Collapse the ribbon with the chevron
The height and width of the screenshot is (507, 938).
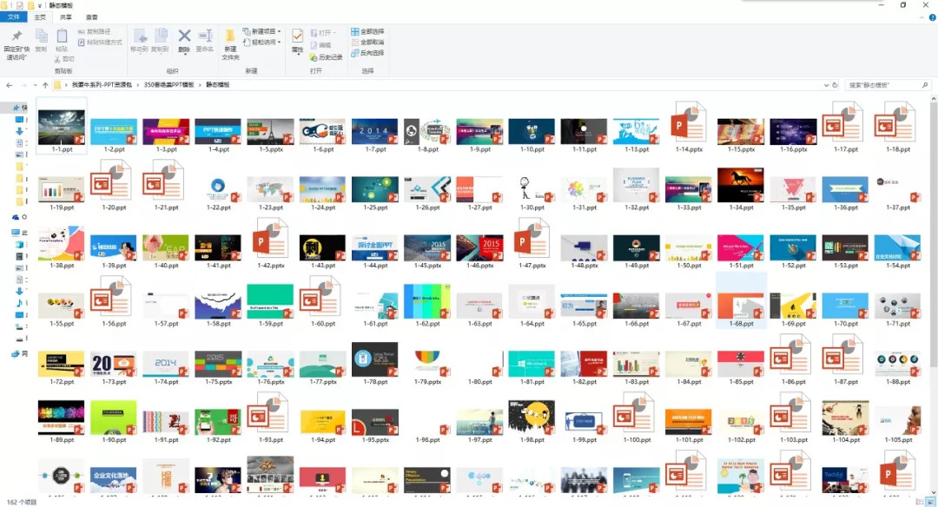[921, 18]
